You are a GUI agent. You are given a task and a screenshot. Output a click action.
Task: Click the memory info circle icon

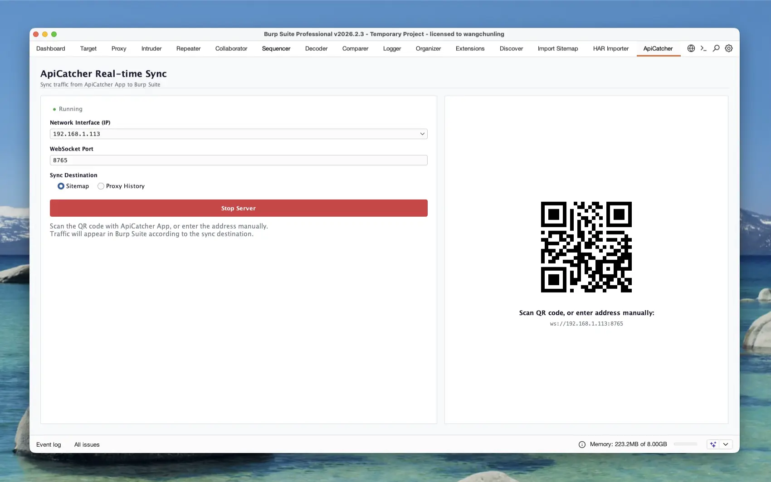tap(582, 444)
